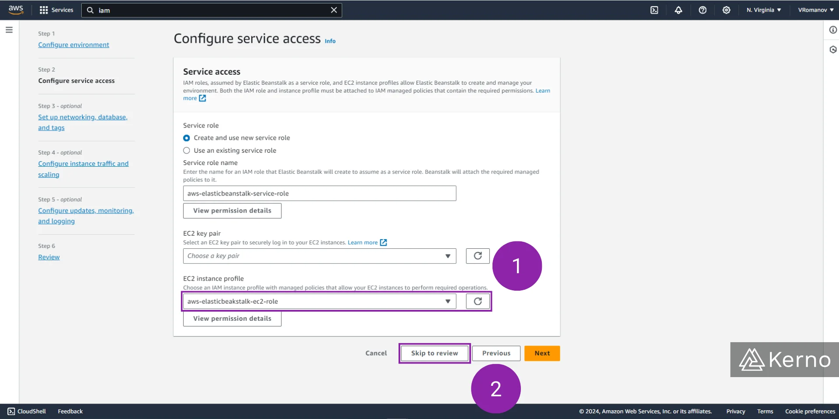839x419 pixels.
Task: Refresh the EC2 instance profile list
Action: click(478, 301)
